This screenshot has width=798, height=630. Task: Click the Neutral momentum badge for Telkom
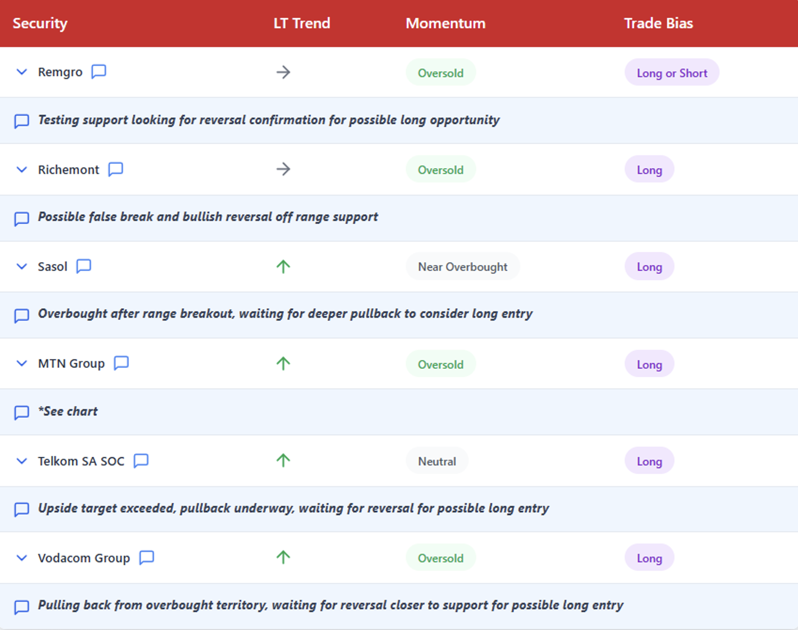(x=437, y=461)
